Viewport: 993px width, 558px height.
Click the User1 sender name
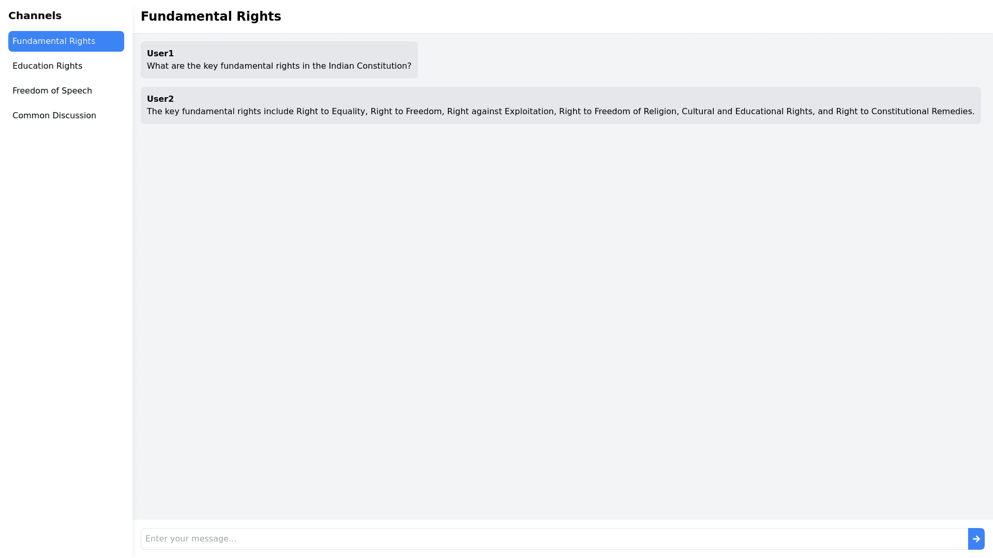[x=160, y=54]
